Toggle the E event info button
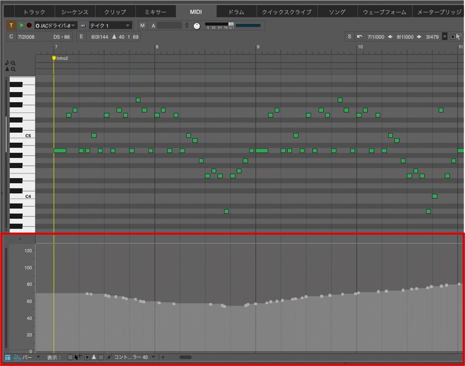This screenshot has width=465, height=366. pyautogui.click(x=81, y=37)
